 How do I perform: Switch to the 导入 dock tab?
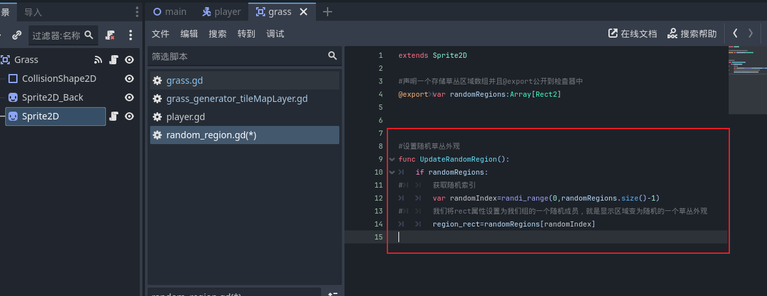pyautogui.click(x=33, y=12)
